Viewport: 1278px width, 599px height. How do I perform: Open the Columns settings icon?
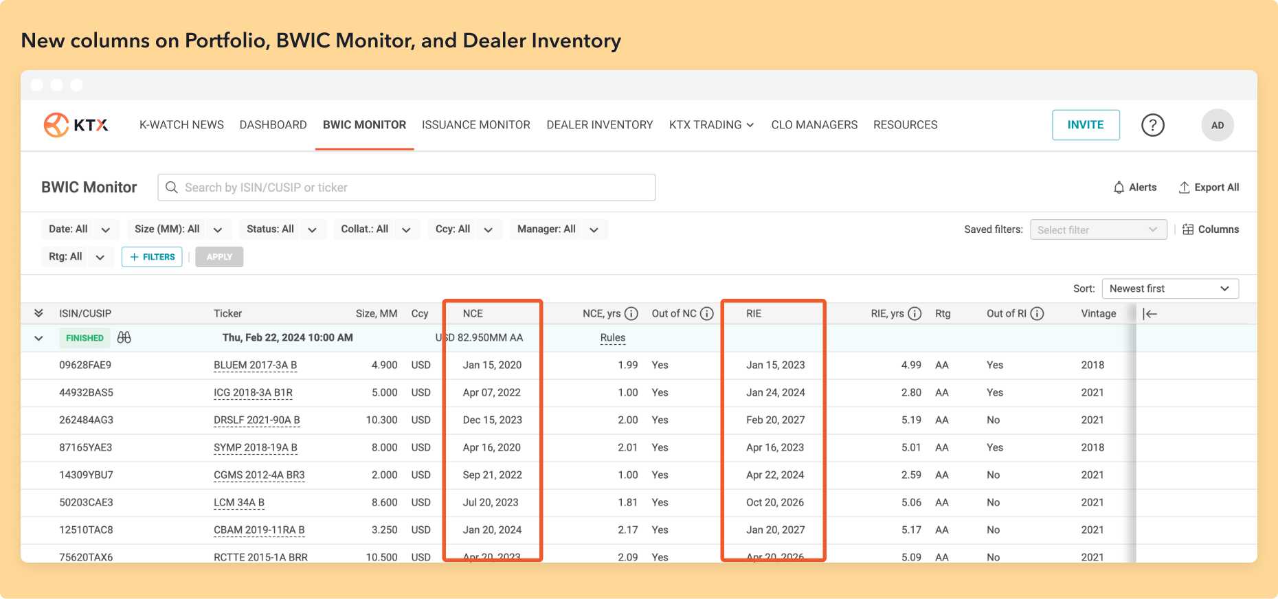(1188, 229)
